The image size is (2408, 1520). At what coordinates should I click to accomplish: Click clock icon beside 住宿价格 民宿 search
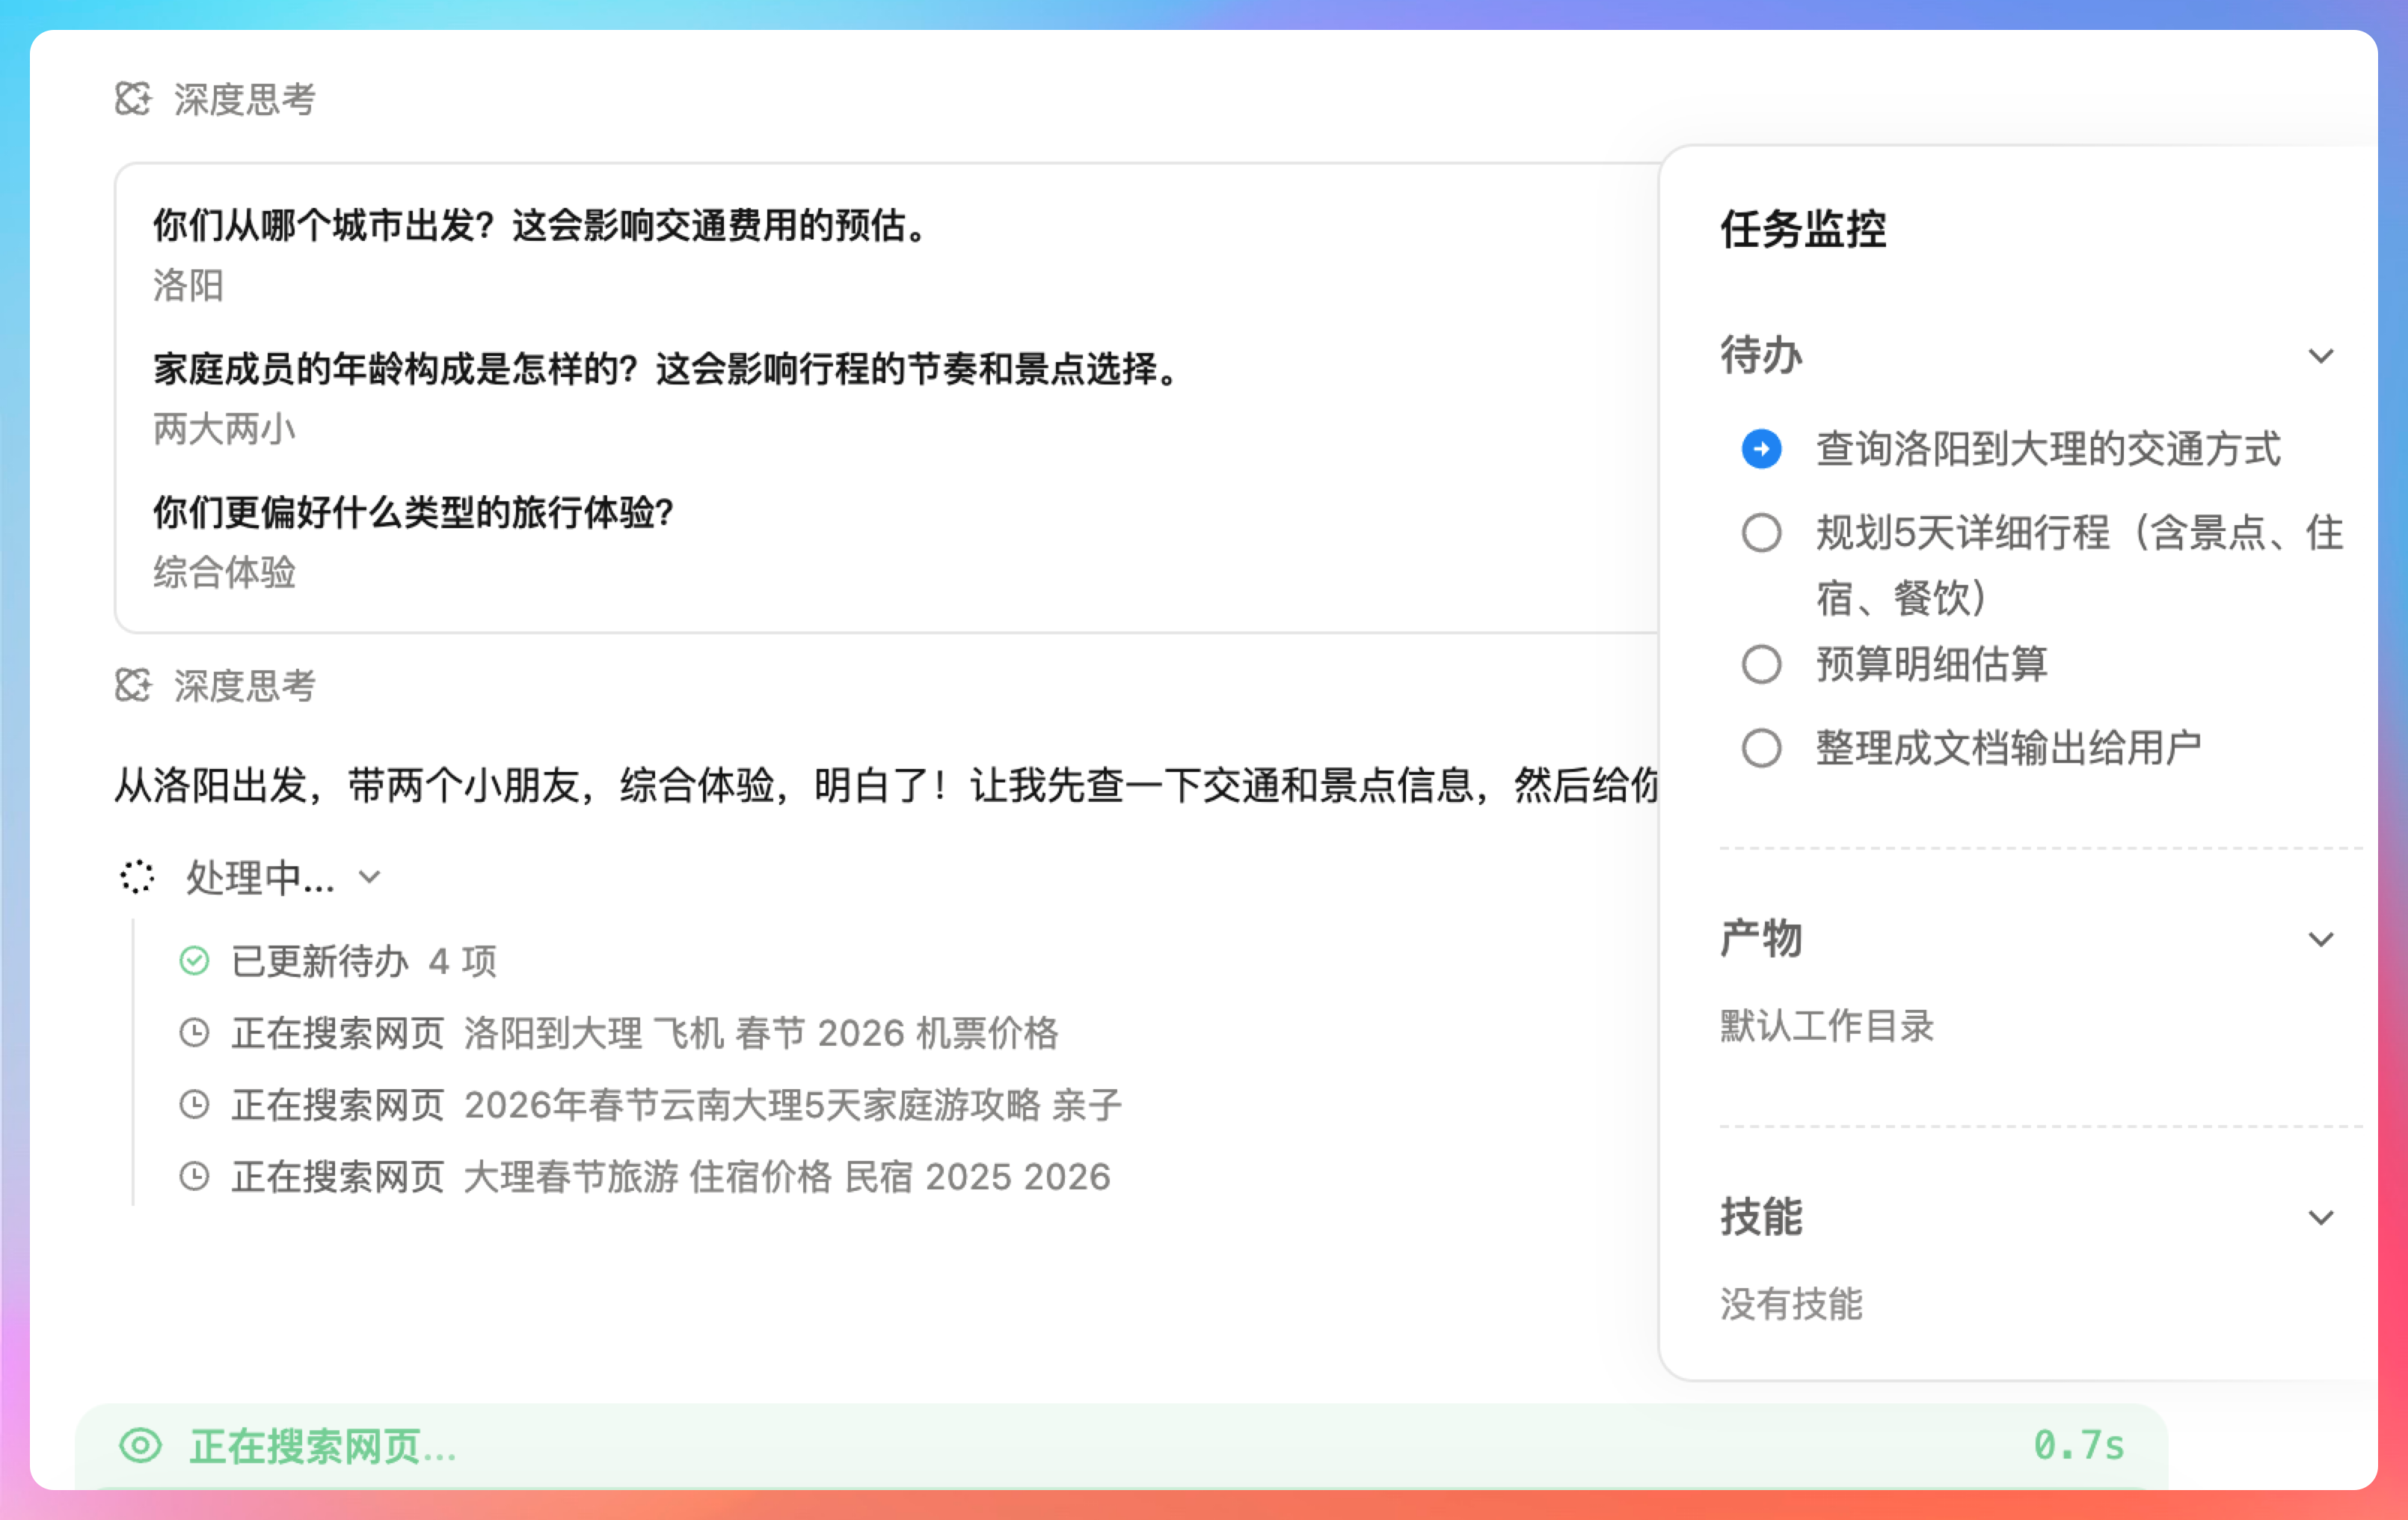(194, 1177)
